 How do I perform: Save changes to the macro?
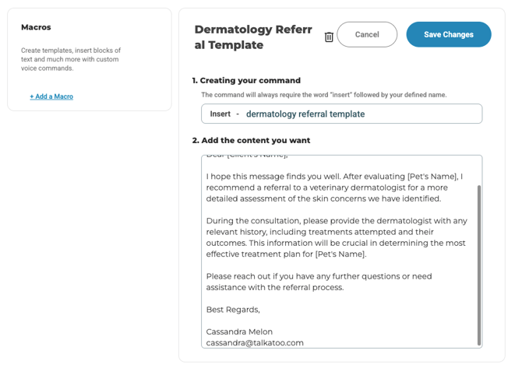point(448,34)
